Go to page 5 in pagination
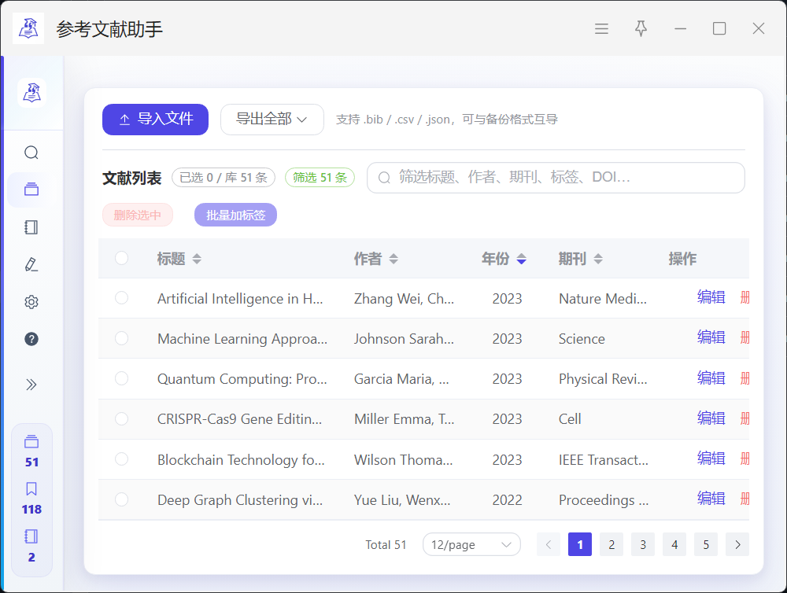 click(x=706, y=544)
